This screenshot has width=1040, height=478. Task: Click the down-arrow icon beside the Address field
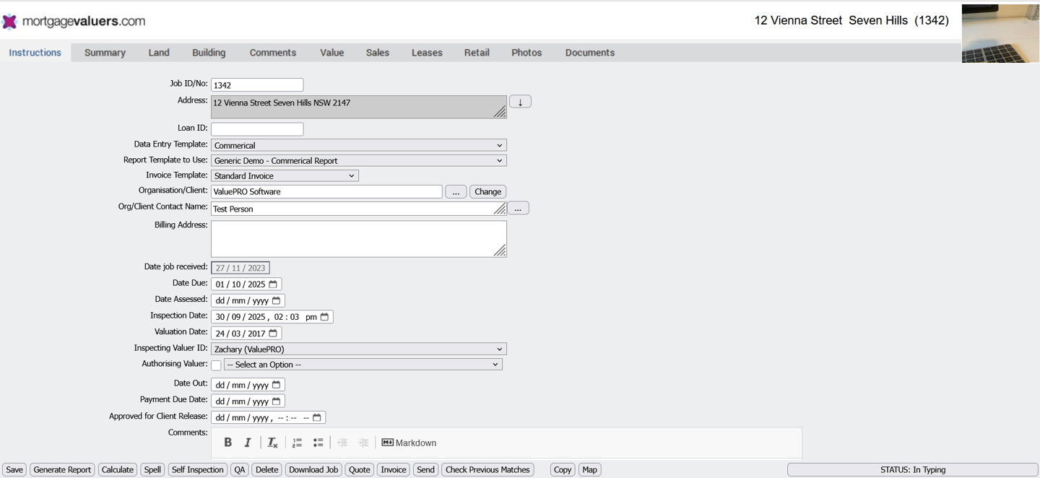pyautogui.click(x=520, y=101)
